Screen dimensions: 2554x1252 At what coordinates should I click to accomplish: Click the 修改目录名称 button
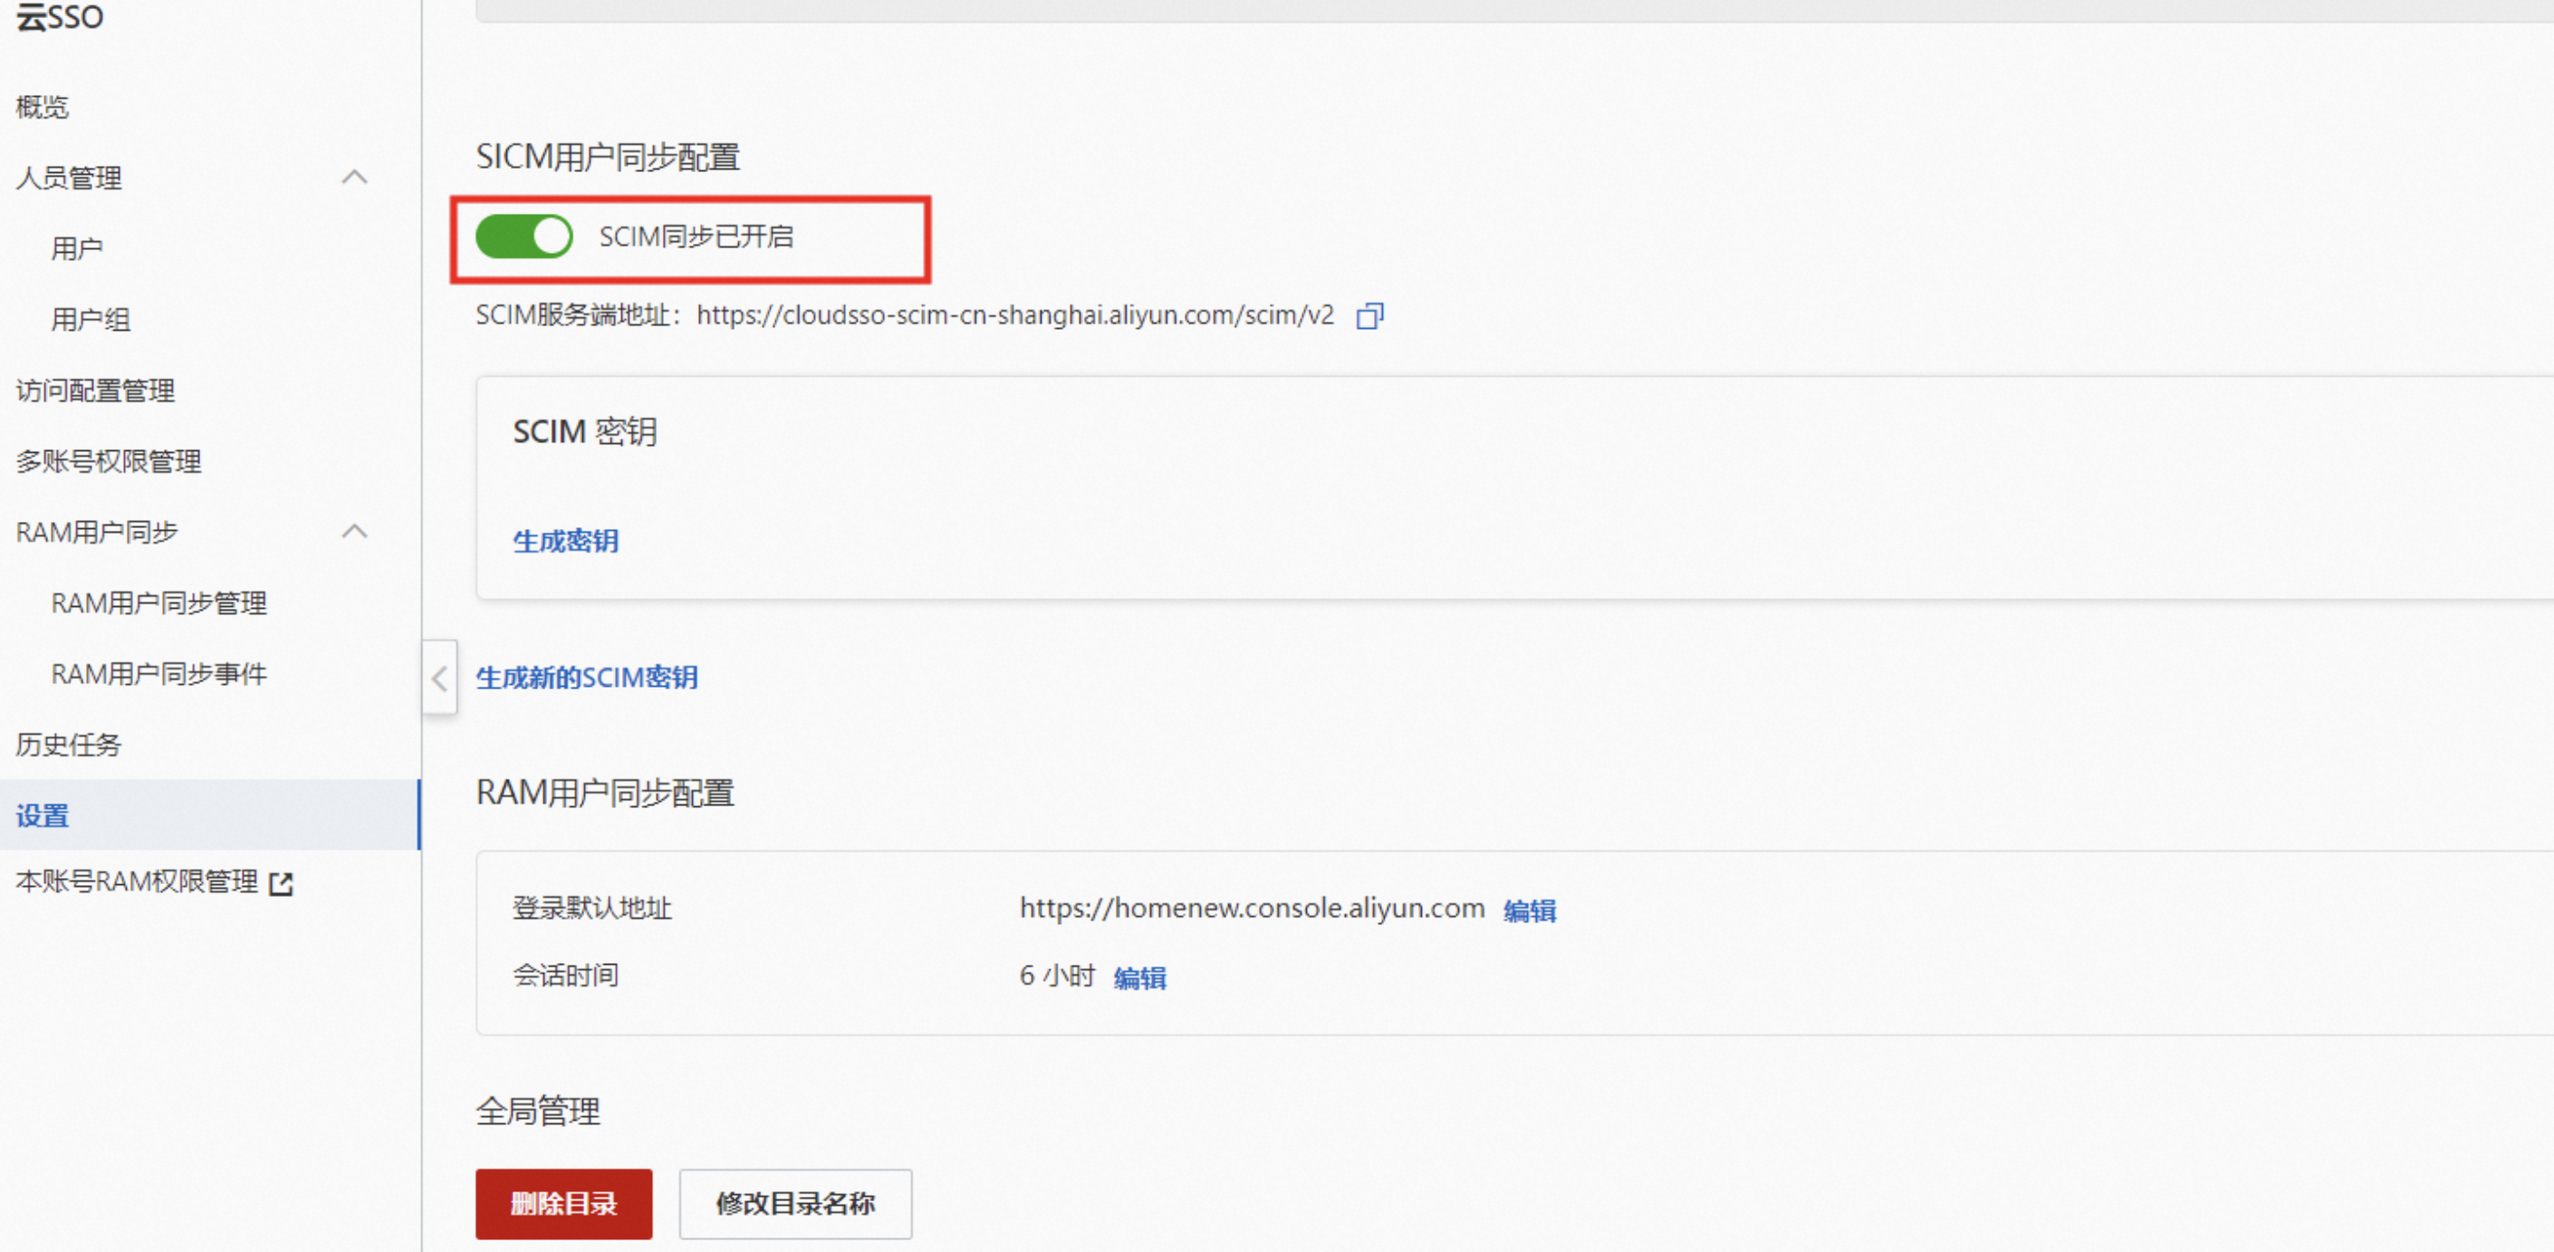[x=794, y=1203]
